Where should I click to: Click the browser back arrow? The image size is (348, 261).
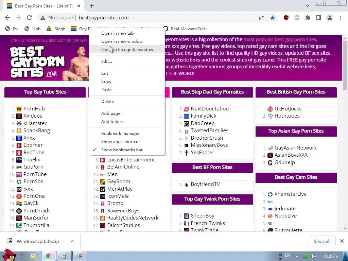tap(7, 18)
